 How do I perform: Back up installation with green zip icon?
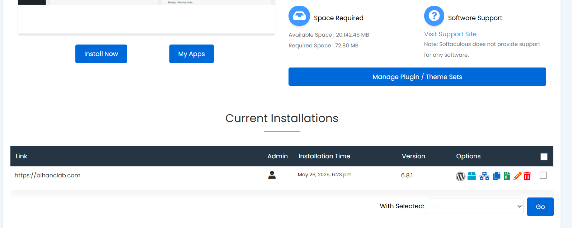tap(507, 176)
